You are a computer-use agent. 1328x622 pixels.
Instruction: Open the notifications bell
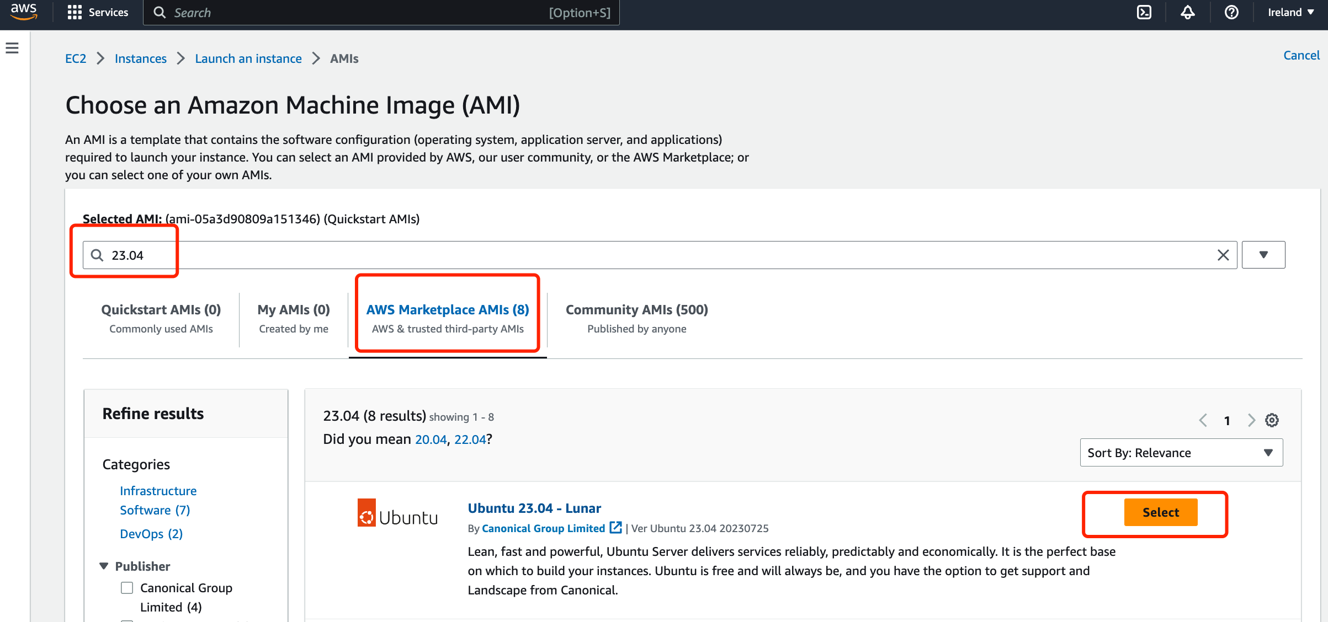point(1188,12)
